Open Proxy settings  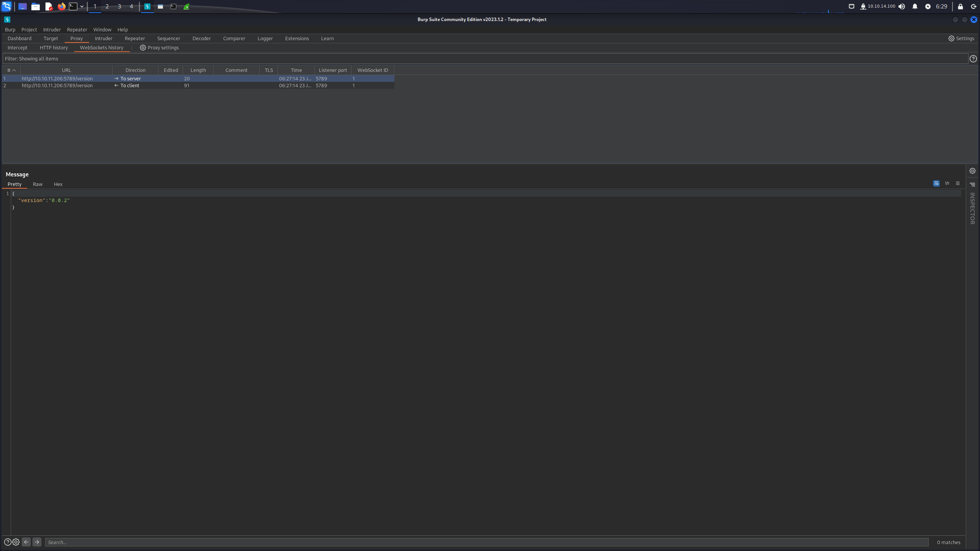pyautogui.click(x=159, y=48)
